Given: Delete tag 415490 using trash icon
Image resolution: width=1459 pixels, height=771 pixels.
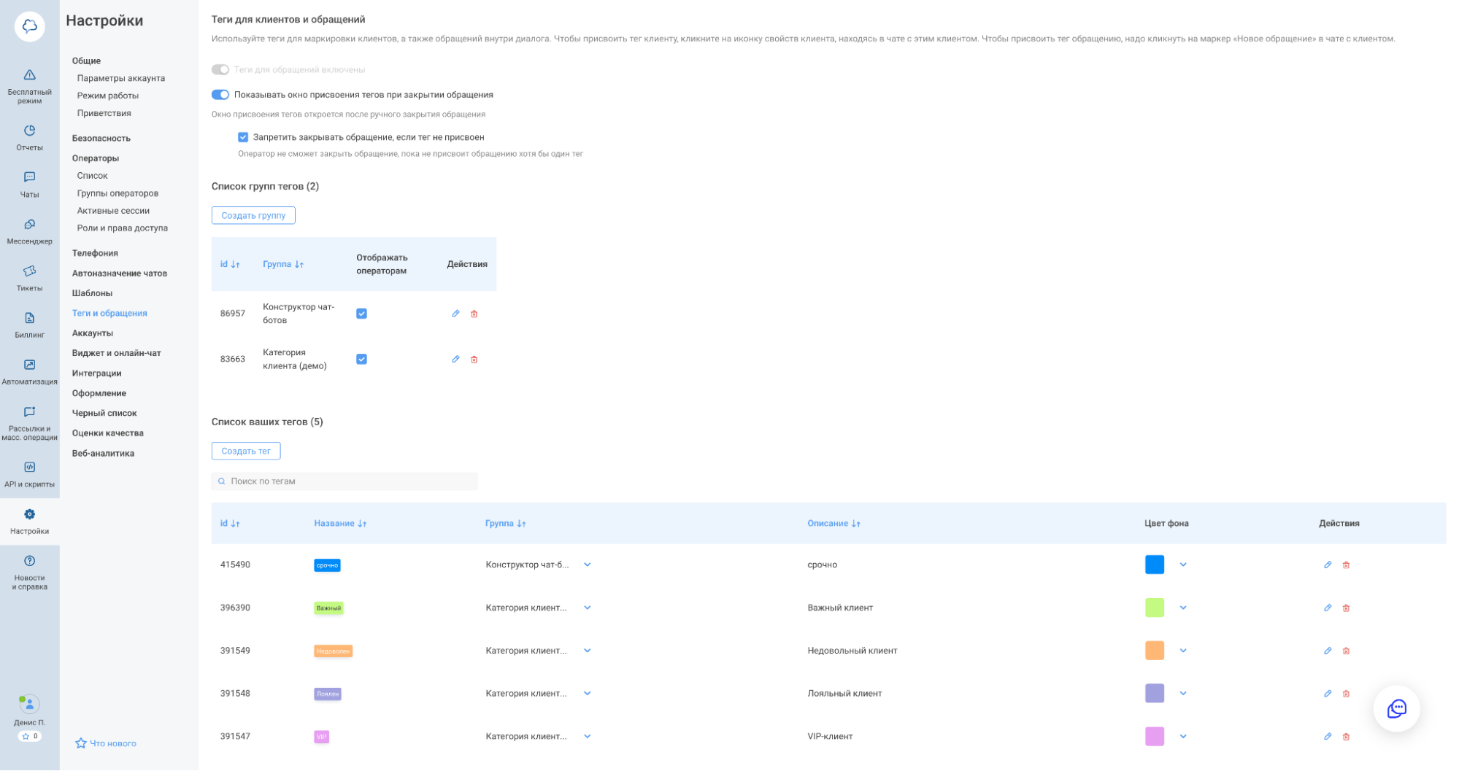Looking at the screenshot, I should coord(1347,565).
